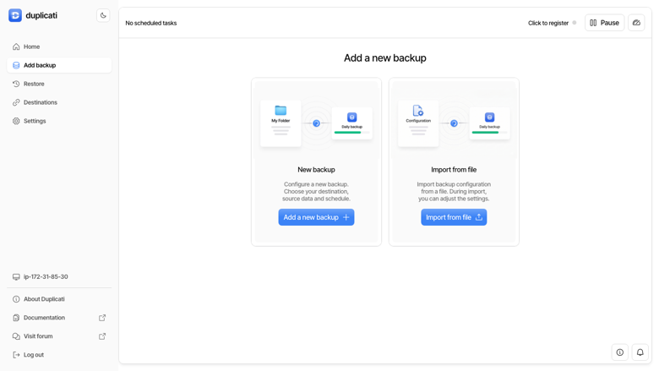Click the info circle icon at bottom right
659x371 pixels.
[620, 352]
